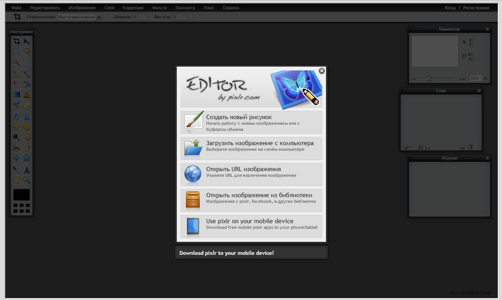Click the Navigator zoom-out small mountain icon
The image size is (502, 300).
(414, 78)
